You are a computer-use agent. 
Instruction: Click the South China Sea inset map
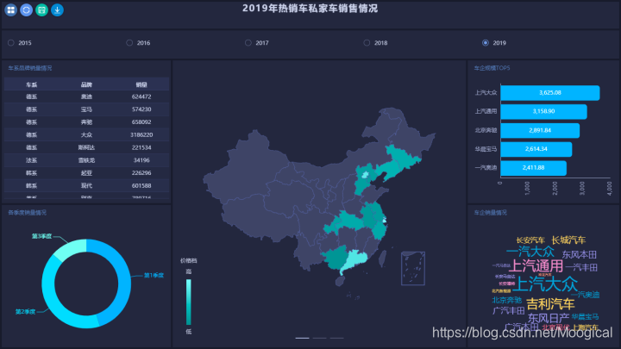click(x=413, y=268)
